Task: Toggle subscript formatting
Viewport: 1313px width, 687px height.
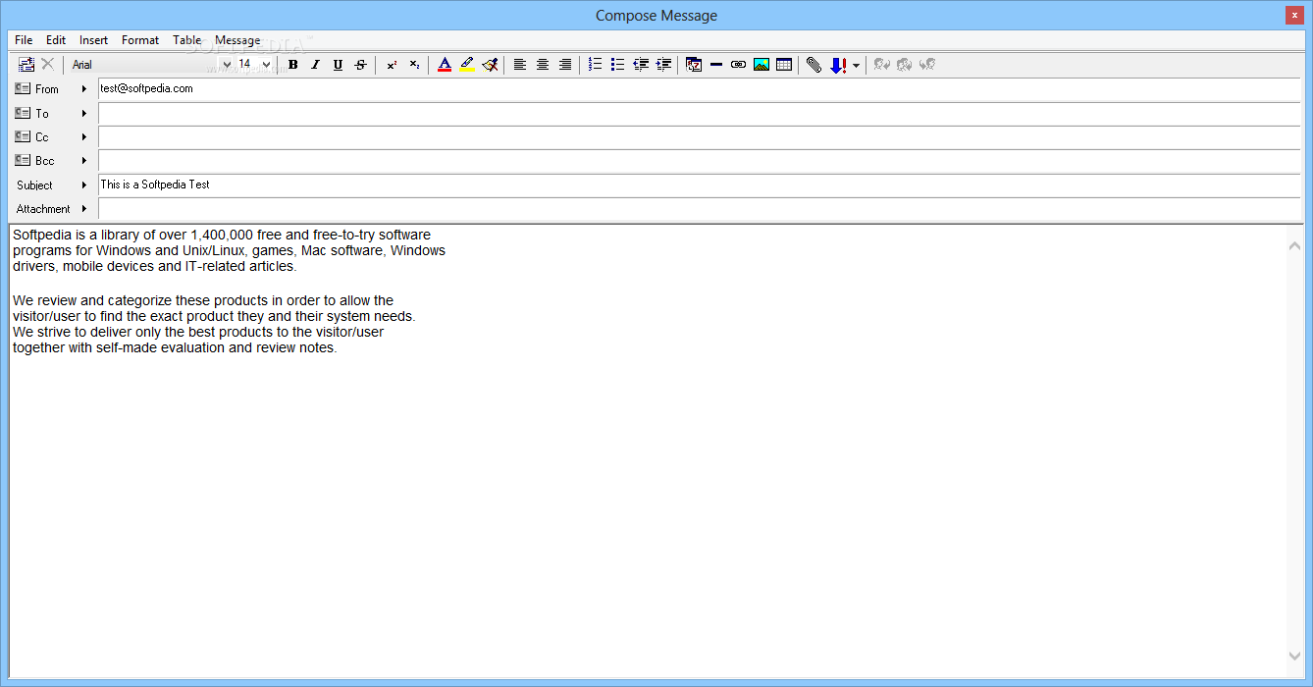Action: click(414, 65)
